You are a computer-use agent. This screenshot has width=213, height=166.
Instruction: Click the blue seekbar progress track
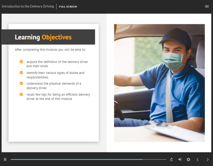tap(88, 160)
